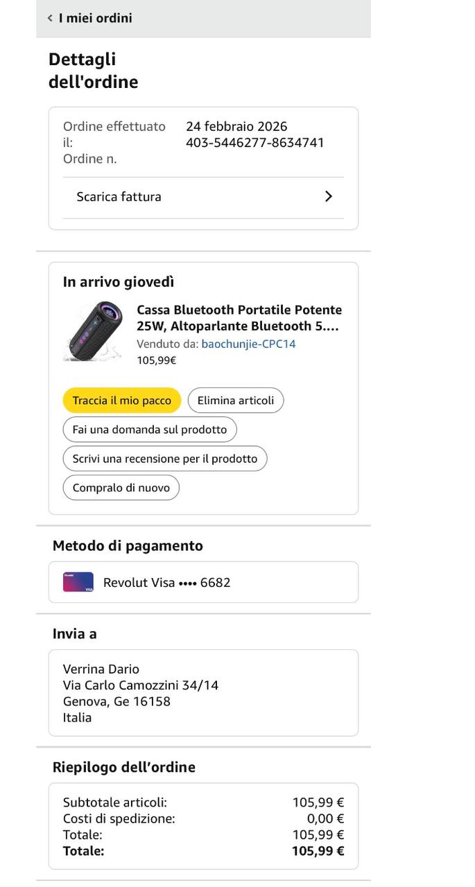Tap the back chevron beside I miei ordini

[50, 18]
